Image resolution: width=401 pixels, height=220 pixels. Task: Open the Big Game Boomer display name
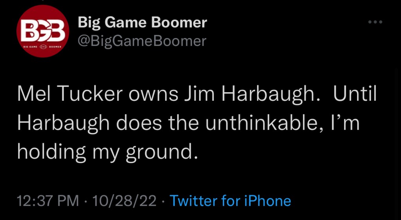point(143,22)
